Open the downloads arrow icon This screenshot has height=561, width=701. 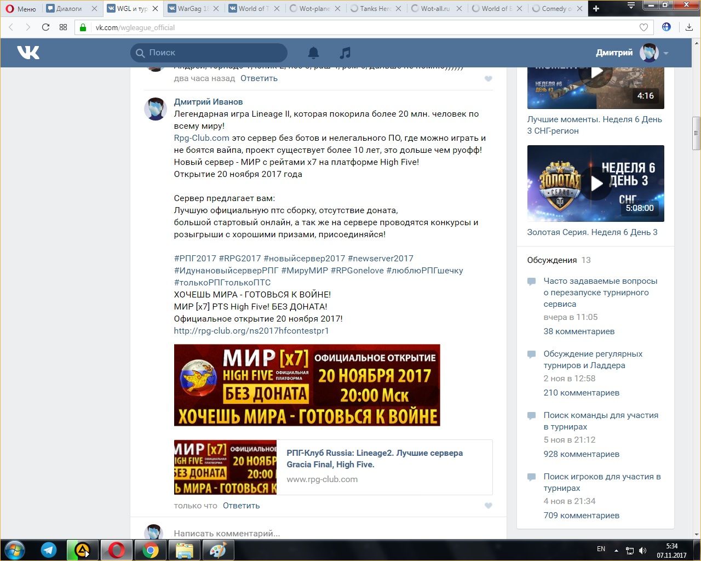coord(689,27)
